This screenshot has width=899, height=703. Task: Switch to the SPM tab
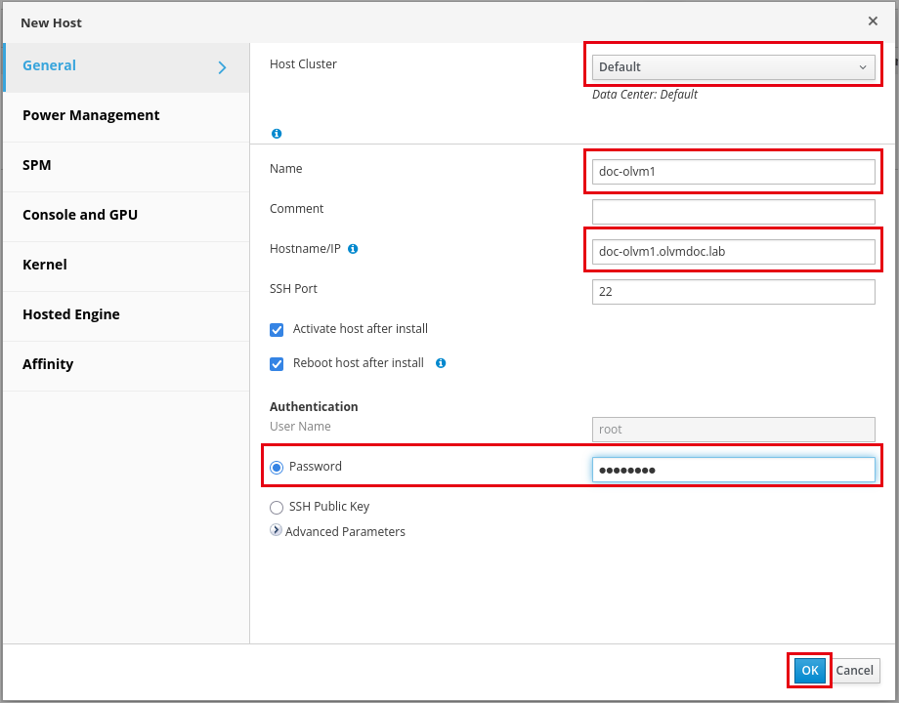tap(126, 167)
